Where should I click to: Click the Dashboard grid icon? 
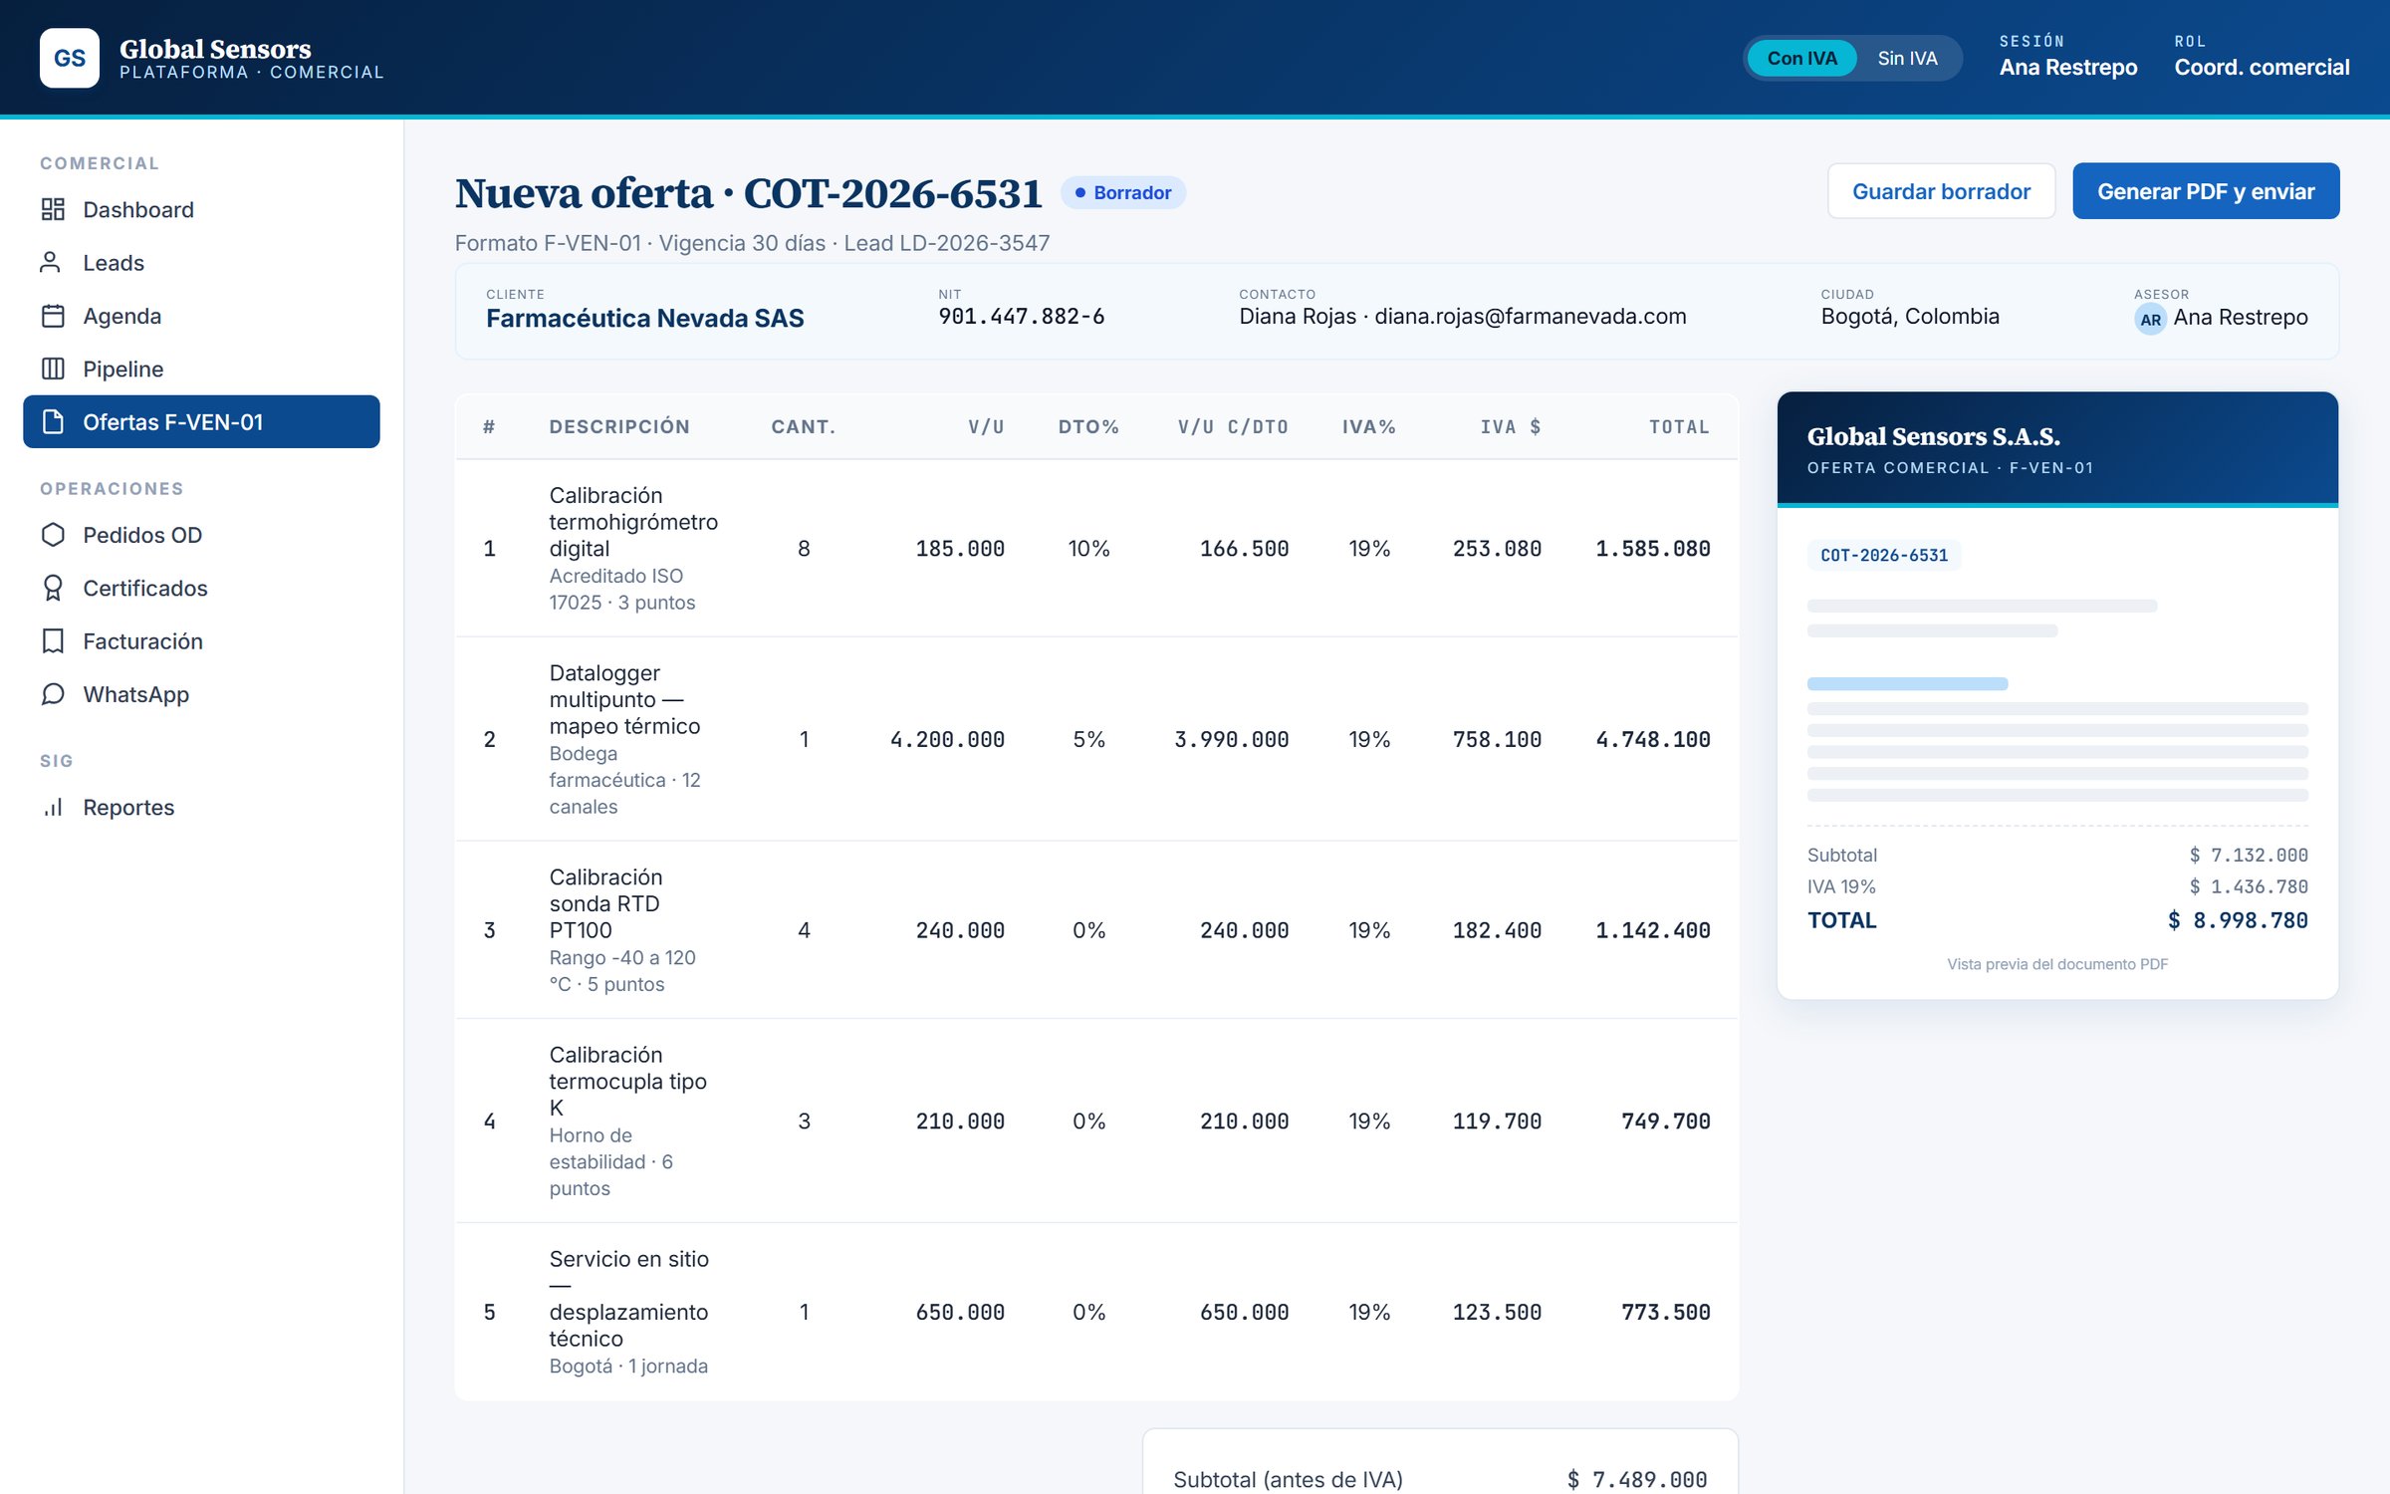(53, 209)
